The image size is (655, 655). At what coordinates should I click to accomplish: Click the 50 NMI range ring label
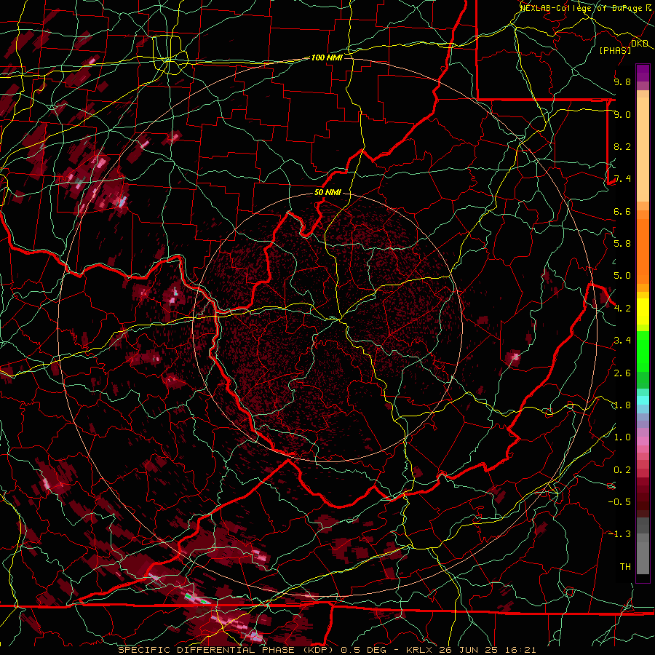[327, 192]
